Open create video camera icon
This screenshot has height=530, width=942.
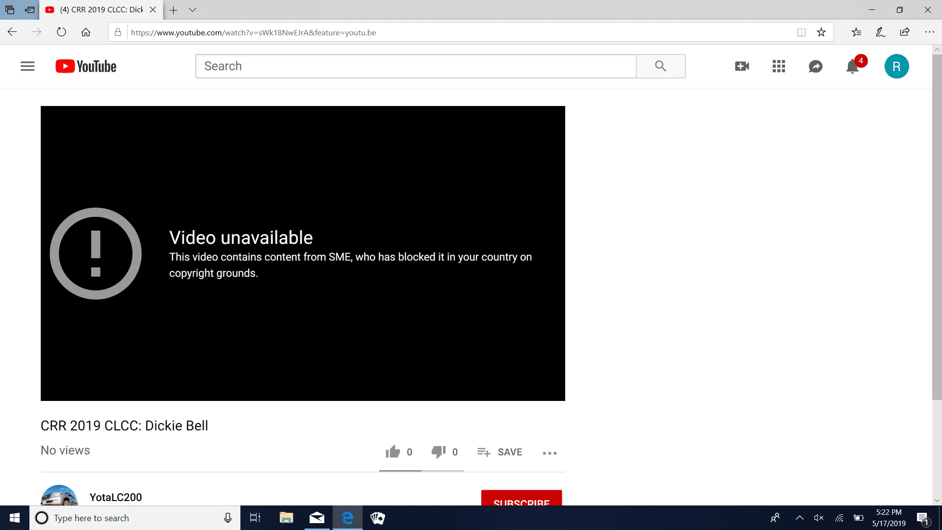pos(742,66)
